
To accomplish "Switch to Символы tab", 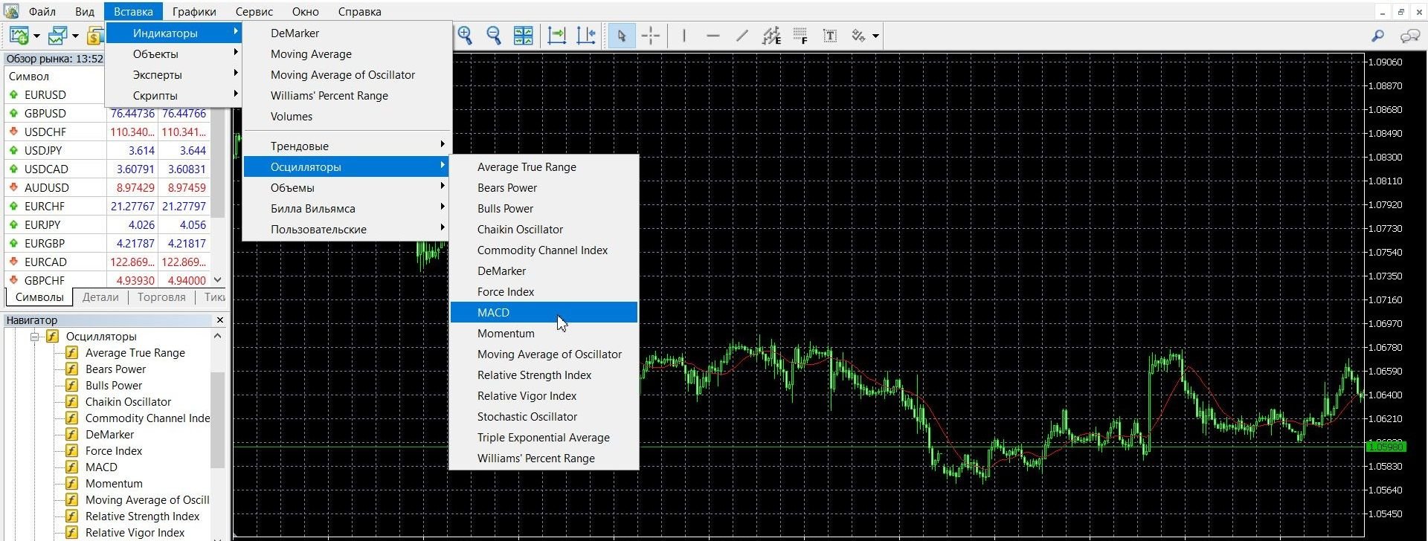I will tap(39, 297).
